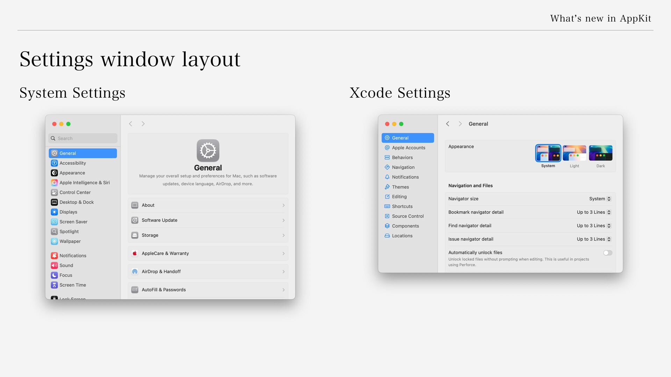Open the Issue navigator detail dropdown
The height and width of the screenshot is (377, 671).
point(594,239)
